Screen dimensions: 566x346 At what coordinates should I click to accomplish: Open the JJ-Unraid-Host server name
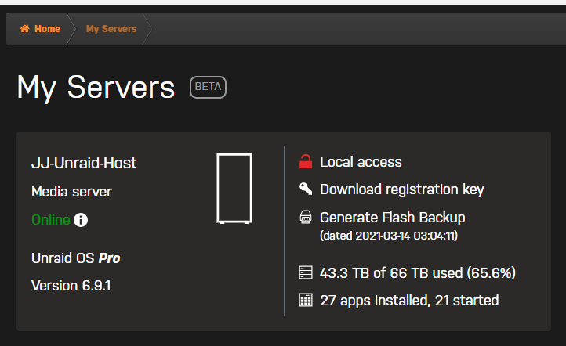84,163
